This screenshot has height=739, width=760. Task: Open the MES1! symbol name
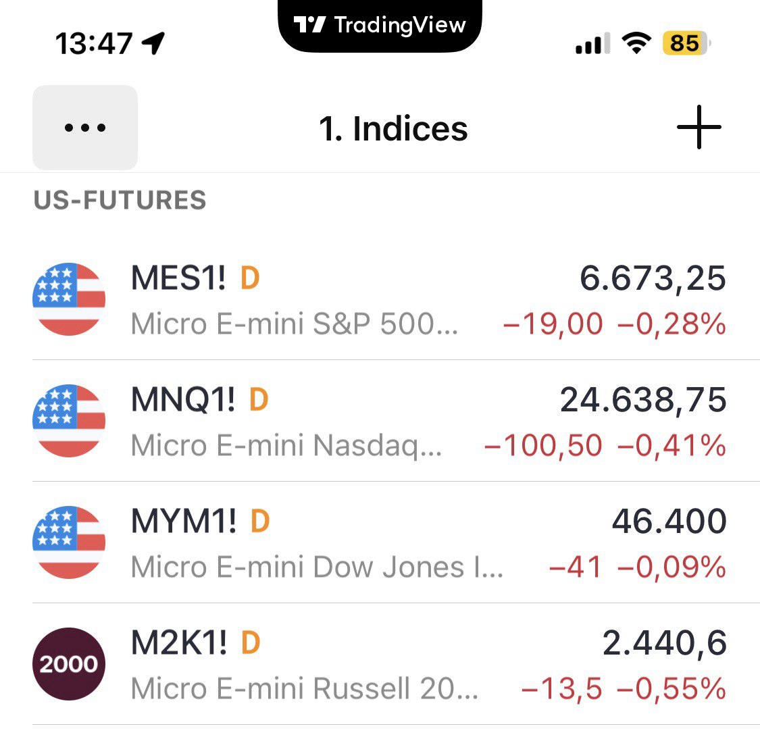(x=178, y=278)
